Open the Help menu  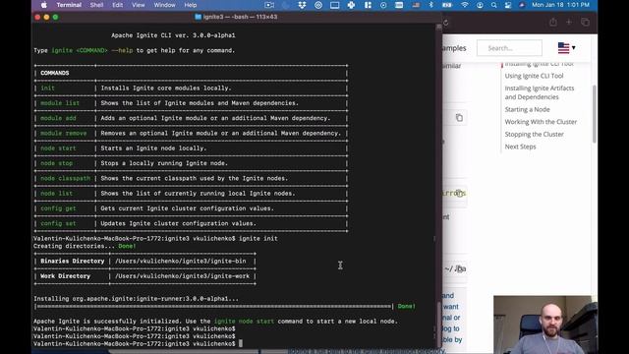(190, 5)
